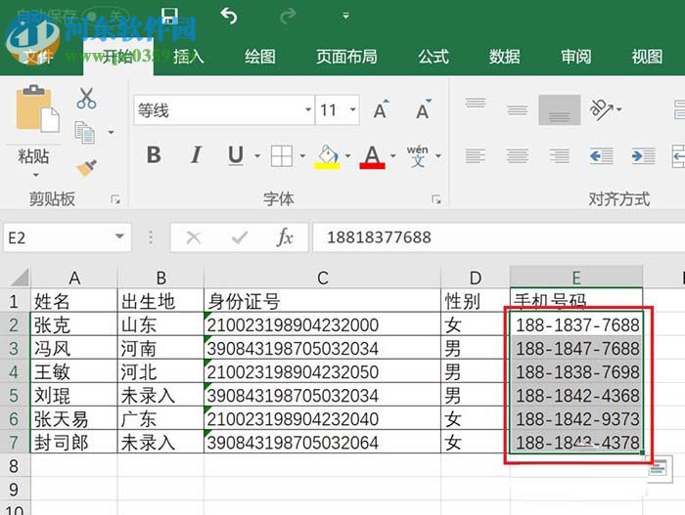Toggle Underline formatting

point(236,155)
